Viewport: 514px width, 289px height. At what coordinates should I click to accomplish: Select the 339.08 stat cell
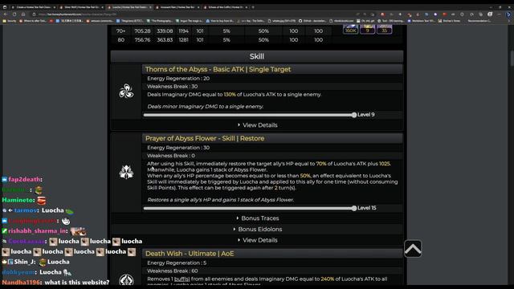(165, 31)
